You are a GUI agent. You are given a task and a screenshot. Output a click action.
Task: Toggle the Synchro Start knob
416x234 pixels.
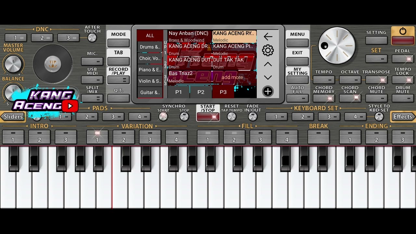tap(163, 117)
